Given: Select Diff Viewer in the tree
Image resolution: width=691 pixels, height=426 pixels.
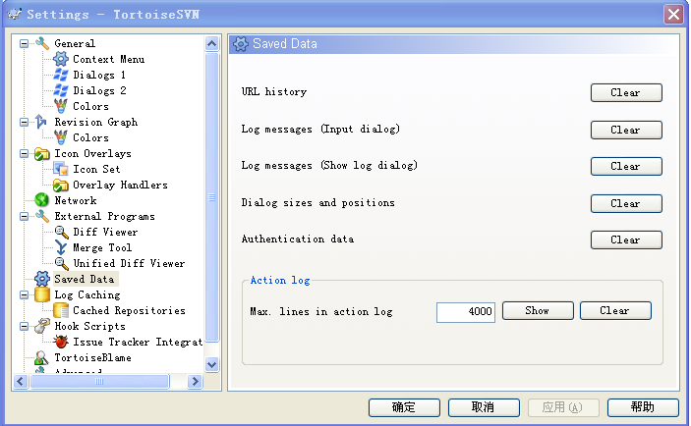Looking at the screenshot, I should 105,232.
